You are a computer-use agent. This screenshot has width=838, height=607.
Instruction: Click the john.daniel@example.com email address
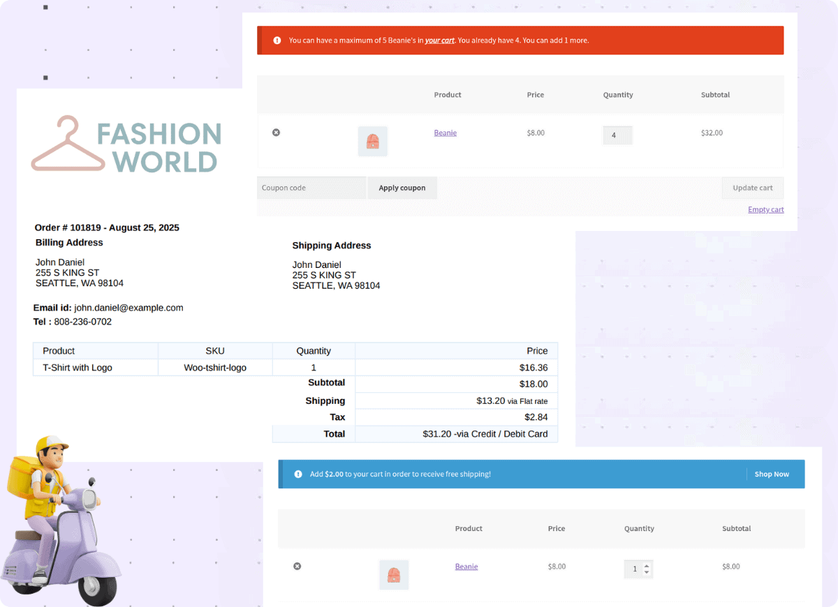point(128,308)
